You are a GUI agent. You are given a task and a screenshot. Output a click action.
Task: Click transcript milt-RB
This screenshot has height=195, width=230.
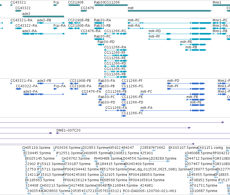coord(196,50)
